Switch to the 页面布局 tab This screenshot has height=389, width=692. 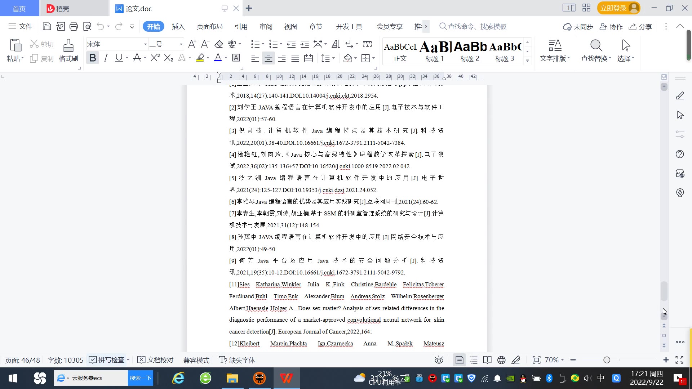(209, 27)
